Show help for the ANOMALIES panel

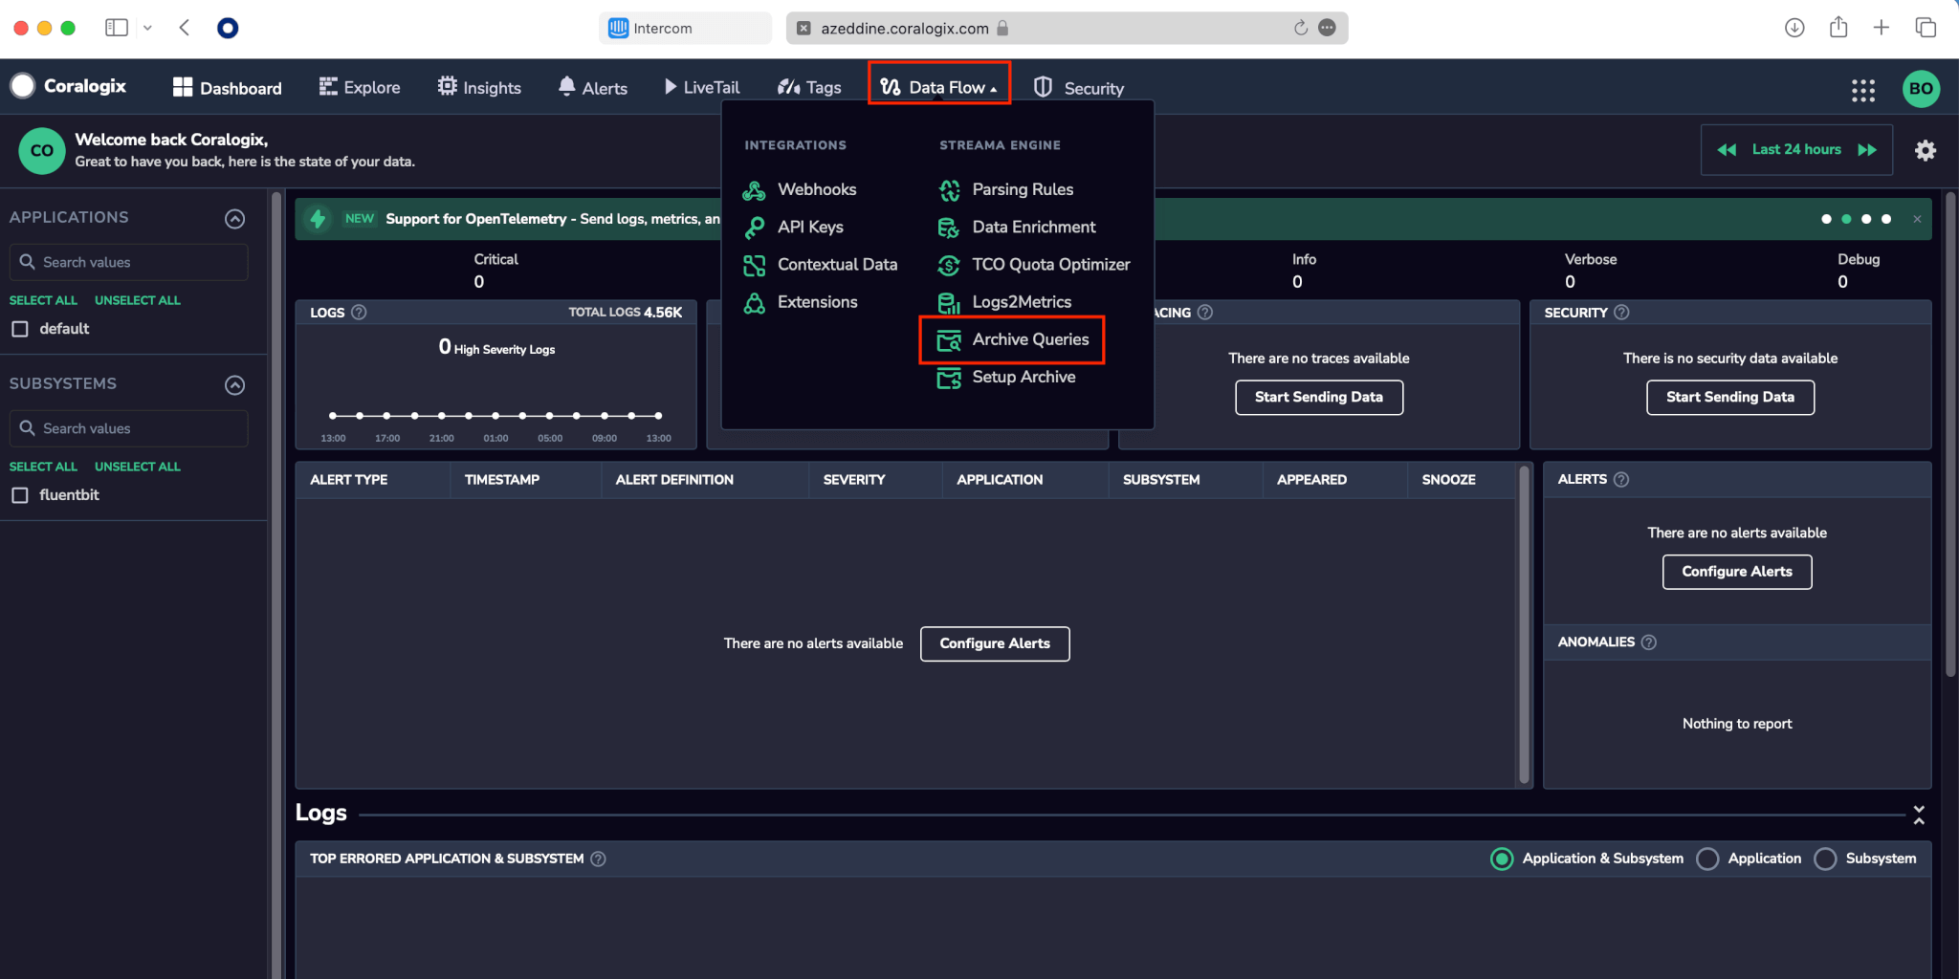(x=1649, y=642)
